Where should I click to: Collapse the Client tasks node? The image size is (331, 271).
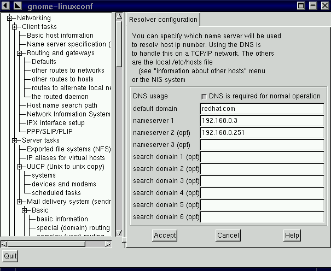click(x=15, y=27)
